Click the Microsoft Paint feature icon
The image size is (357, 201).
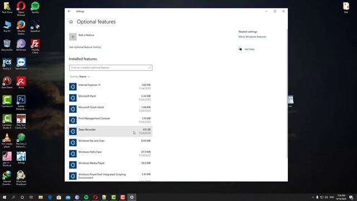tap(73, 98)
